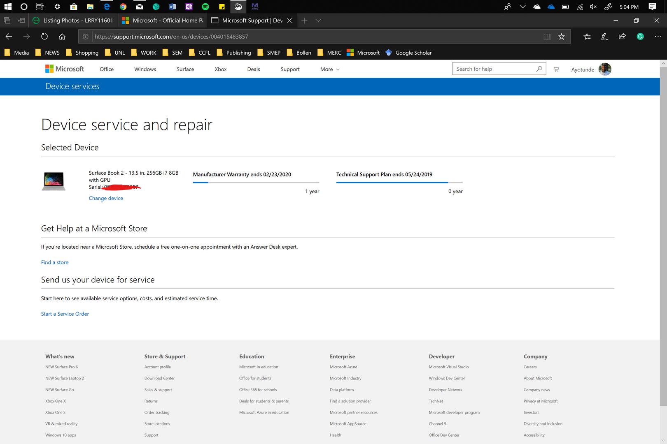667x444 pixels.
Task: Open OneNote from the taskbar
Action: click(189, 7)
